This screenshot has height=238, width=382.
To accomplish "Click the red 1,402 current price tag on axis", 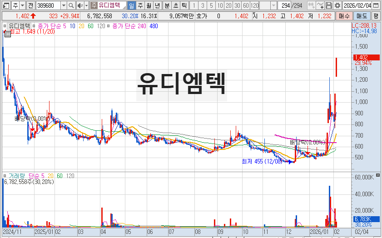I will [367, 58].
